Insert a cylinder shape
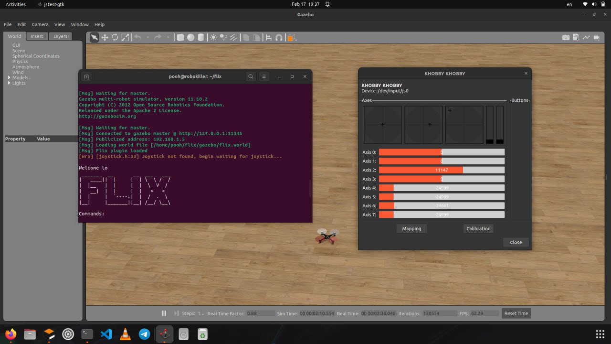The height and width of the screenshot is (344, 611). point(201,37)
